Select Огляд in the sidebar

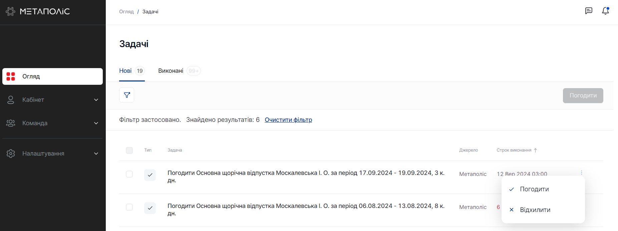coord(52,76)
